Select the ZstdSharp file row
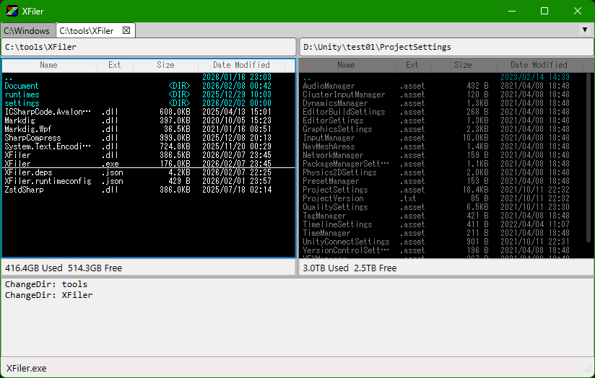This screenshot has width=595, height=378. click(x=148, y=190)
